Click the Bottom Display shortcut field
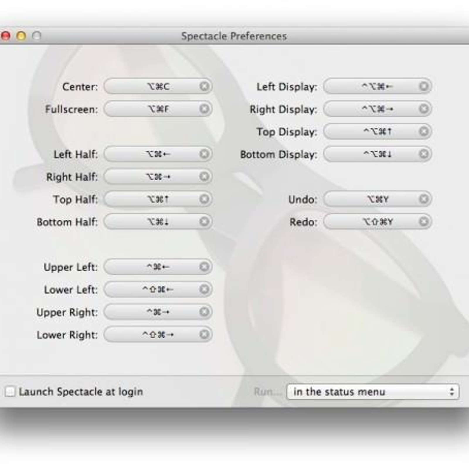The image size is (469, 469). [x=378, y=154]
